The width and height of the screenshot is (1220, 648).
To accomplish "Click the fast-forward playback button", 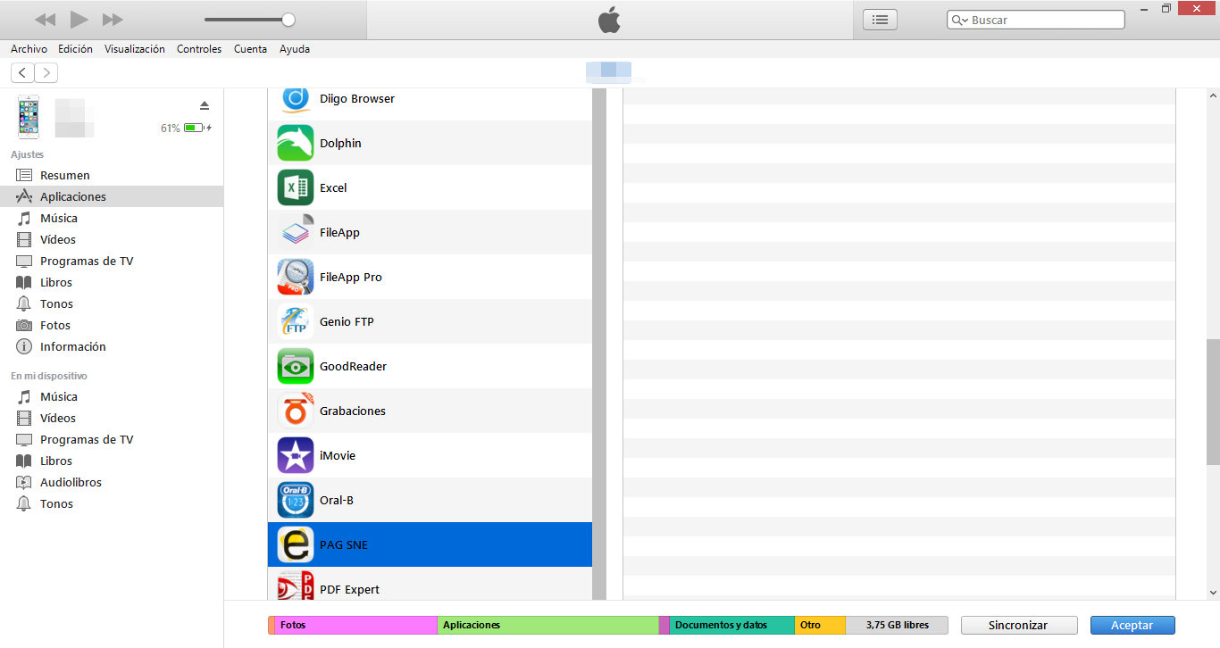I will point(113,20).
